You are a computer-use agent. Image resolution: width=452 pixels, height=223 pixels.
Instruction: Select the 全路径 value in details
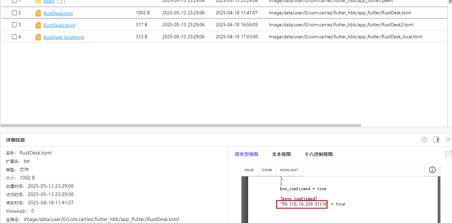coord(101,219)
